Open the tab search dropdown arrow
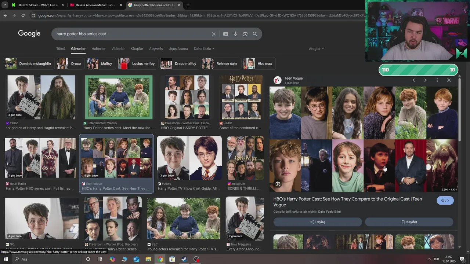The width and height of the screenshot is (470, 264). click(x=5, y=5)
